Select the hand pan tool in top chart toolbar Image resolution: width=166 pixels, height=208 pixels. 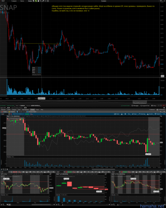point(38,1)
